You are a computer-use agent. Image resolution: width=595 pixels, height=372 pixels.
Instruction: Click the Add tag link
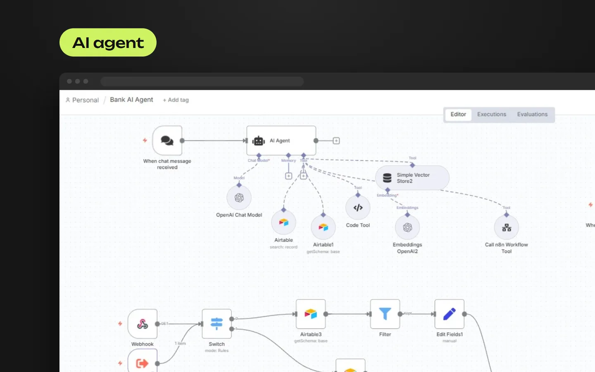pos(176,100)
